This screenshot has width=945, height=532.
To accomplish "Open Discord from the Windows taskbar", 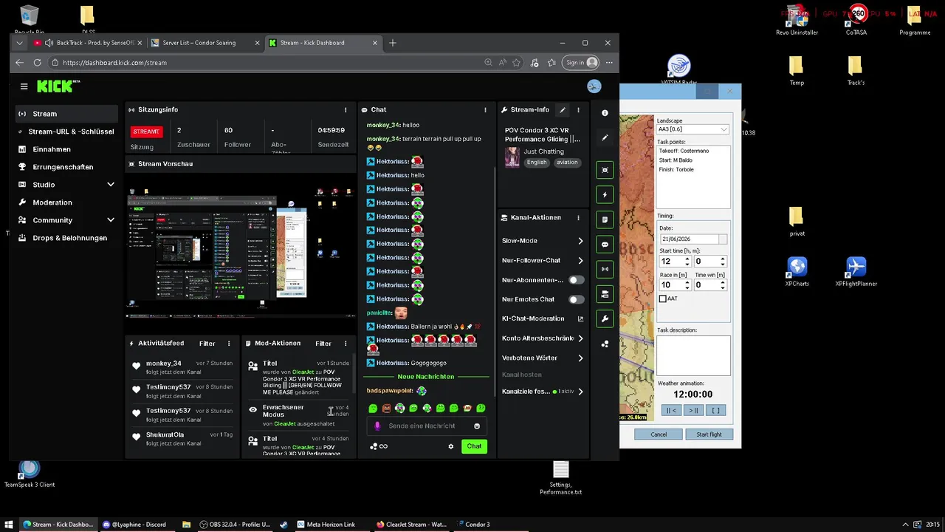I will coord(135,525).
